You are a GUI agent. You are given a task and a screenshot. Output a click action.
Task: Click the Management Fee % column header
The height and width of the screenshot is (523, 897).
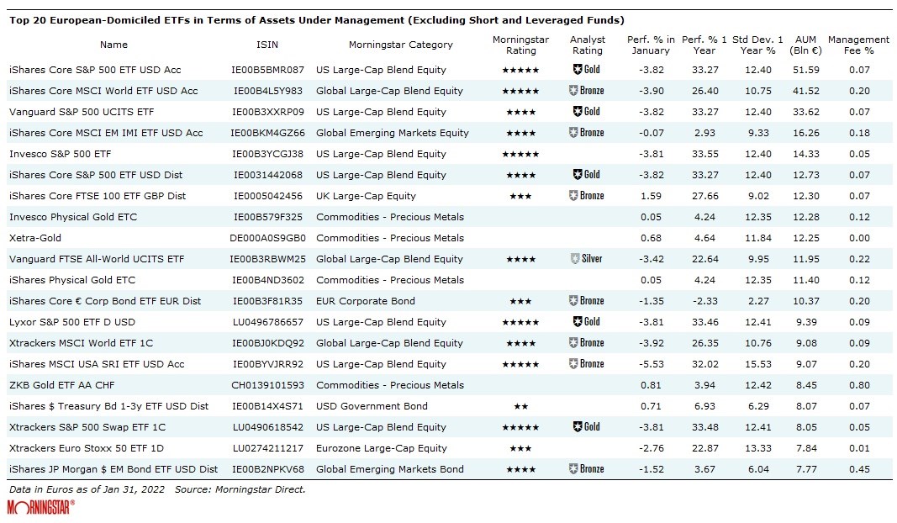pyautogui.click(x=857, y=45)
